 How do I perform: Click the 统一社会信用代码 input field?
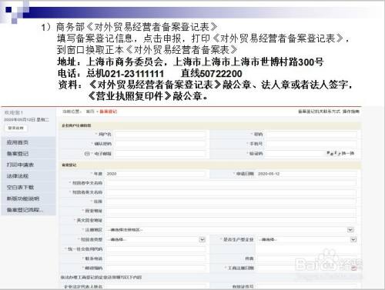pos(156,248)
